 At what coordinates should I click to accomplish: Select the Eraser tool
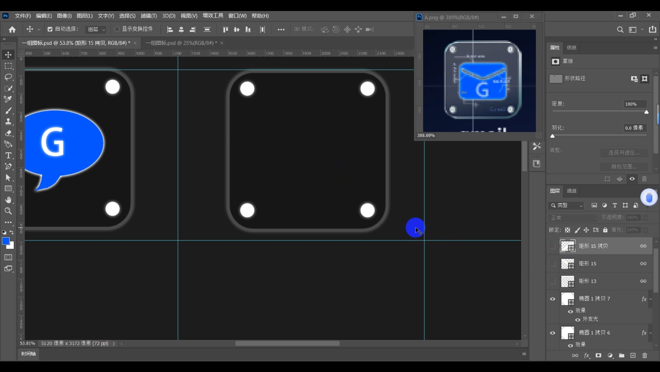coord(8,133)
